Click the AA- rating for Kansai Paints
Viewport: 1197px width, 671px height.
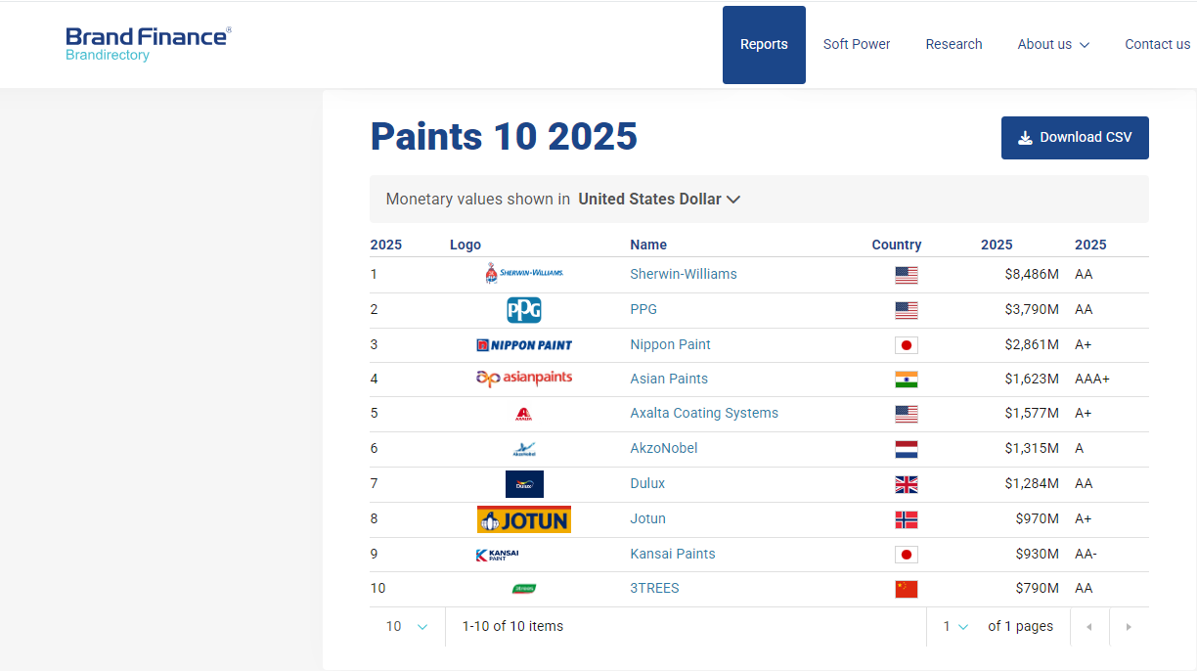pos(1086,554)
